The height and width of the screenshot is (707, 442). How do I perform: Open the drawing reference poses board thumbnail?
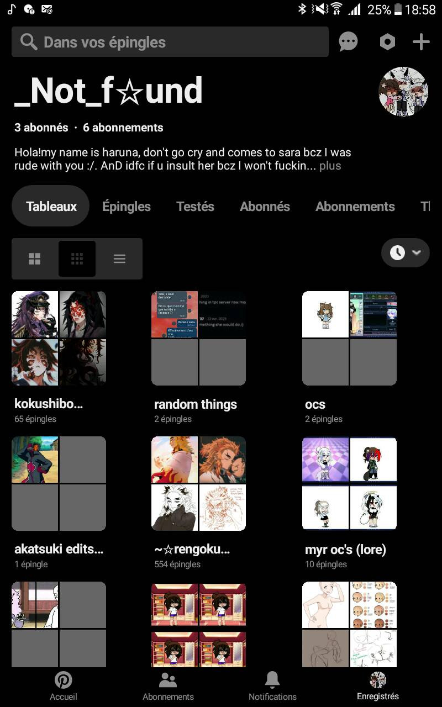click(x=349, y=624)
